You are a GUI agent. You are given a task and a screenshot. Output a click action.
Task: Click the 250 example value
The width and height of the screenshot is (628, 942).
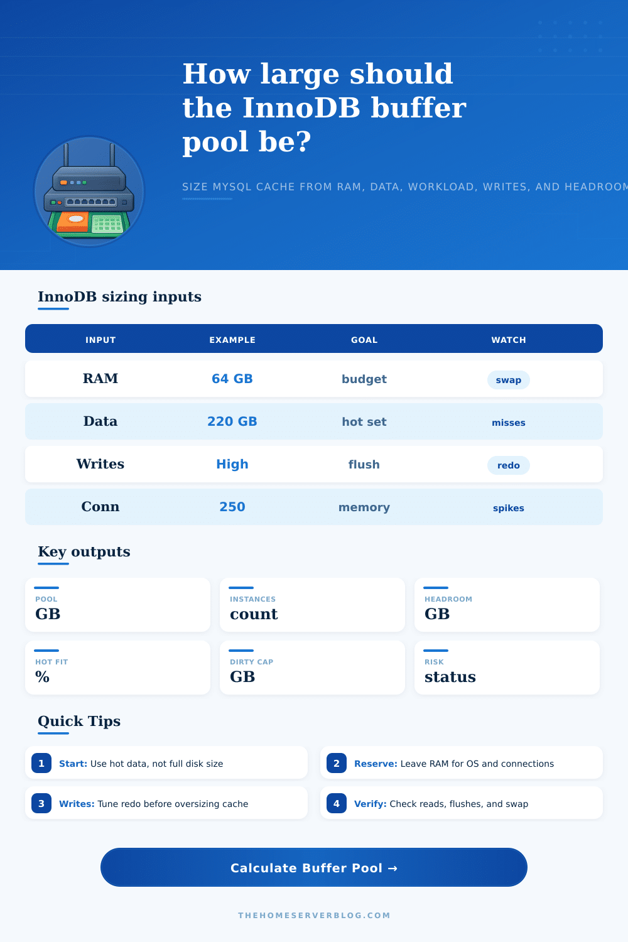[x=232, y=507]
